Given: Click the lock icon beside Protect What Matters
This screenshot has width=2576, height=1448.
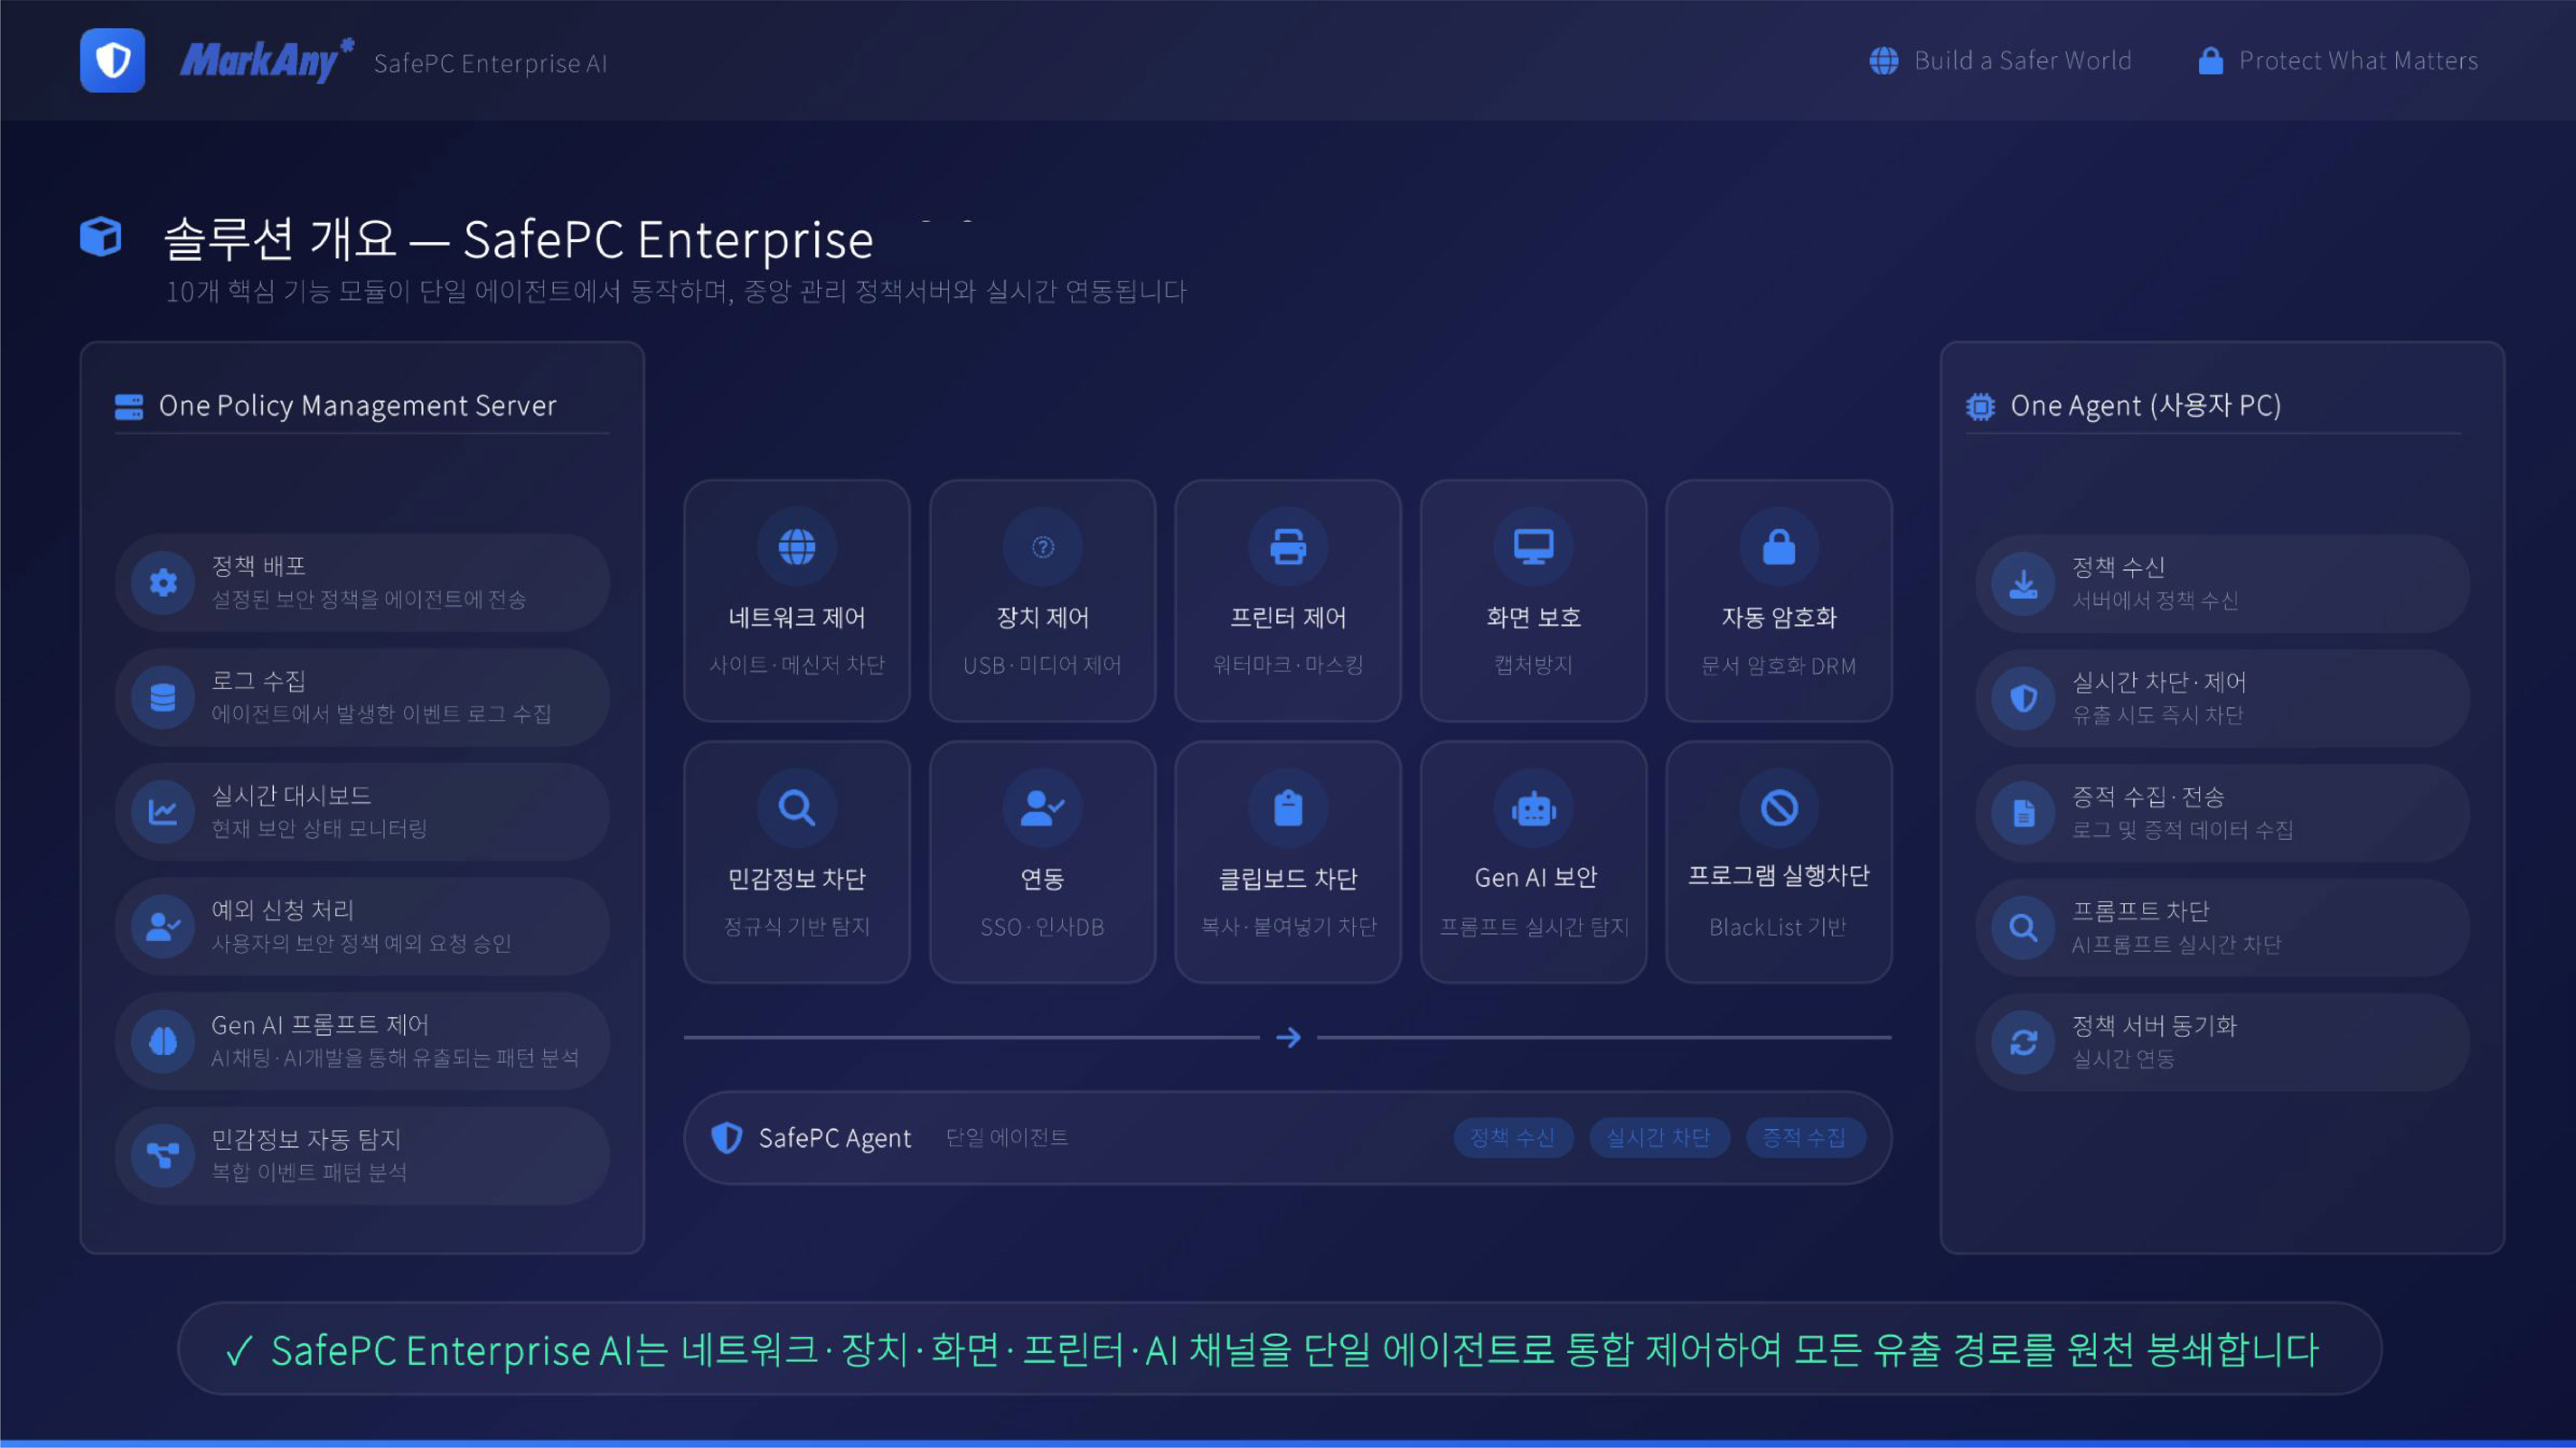Looking at the screenshot, I should 2211,61.
